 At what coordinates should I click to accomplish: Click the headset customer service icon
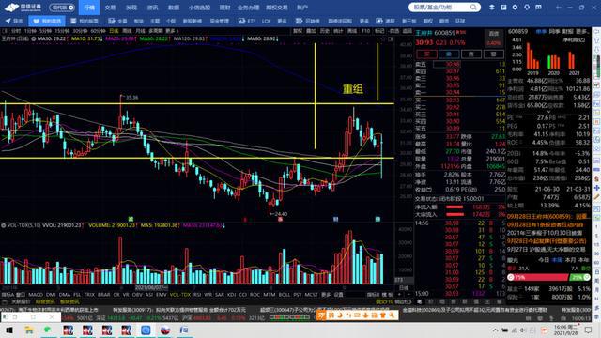[x=527, y=8]
